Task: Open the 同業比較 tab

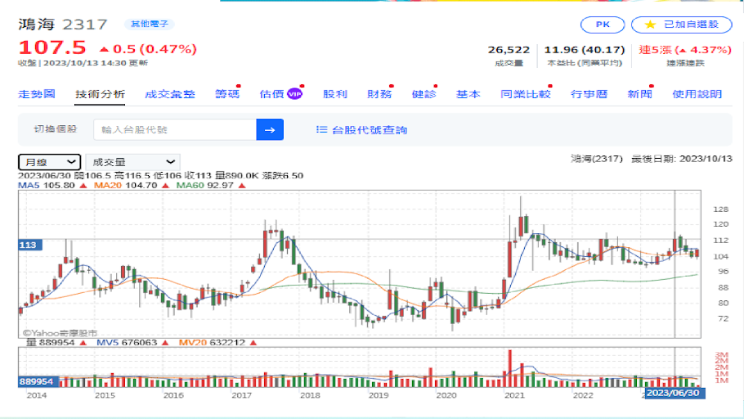Action: 525,94
